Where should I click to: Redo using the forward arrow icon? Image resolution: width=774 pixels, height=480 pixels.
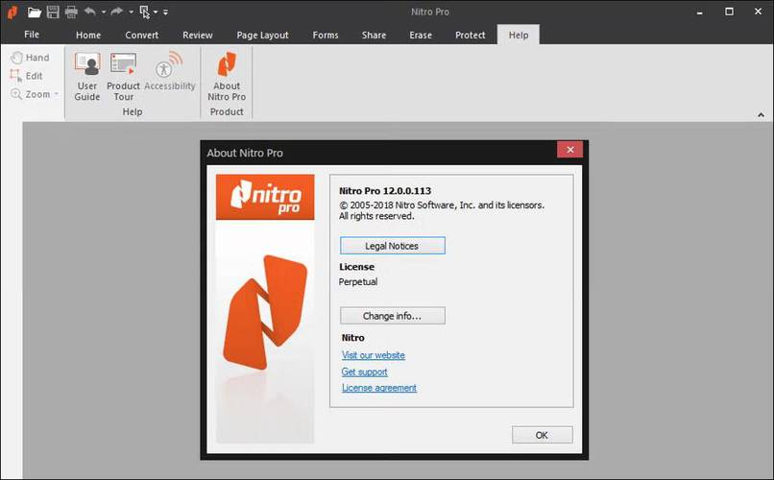[x=117, y=12]
